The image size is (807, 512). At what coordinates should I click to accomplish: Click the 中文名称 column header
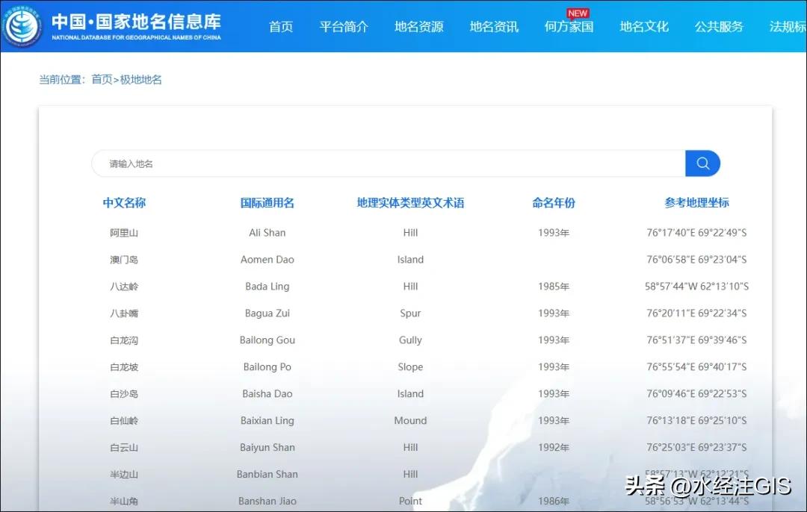tap(124, 203)
